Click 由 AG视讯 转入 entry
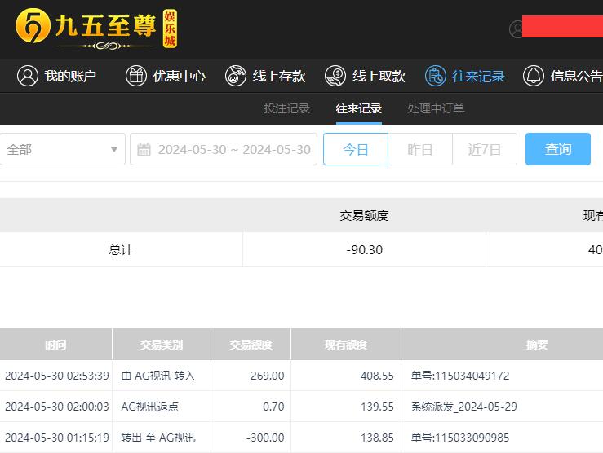The image size is (603, 453). tap(158, 376)
